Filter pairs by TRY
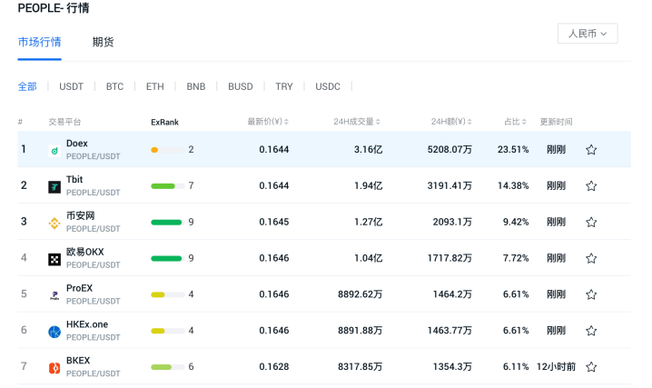The image size is (652, 388). [284, 86]
